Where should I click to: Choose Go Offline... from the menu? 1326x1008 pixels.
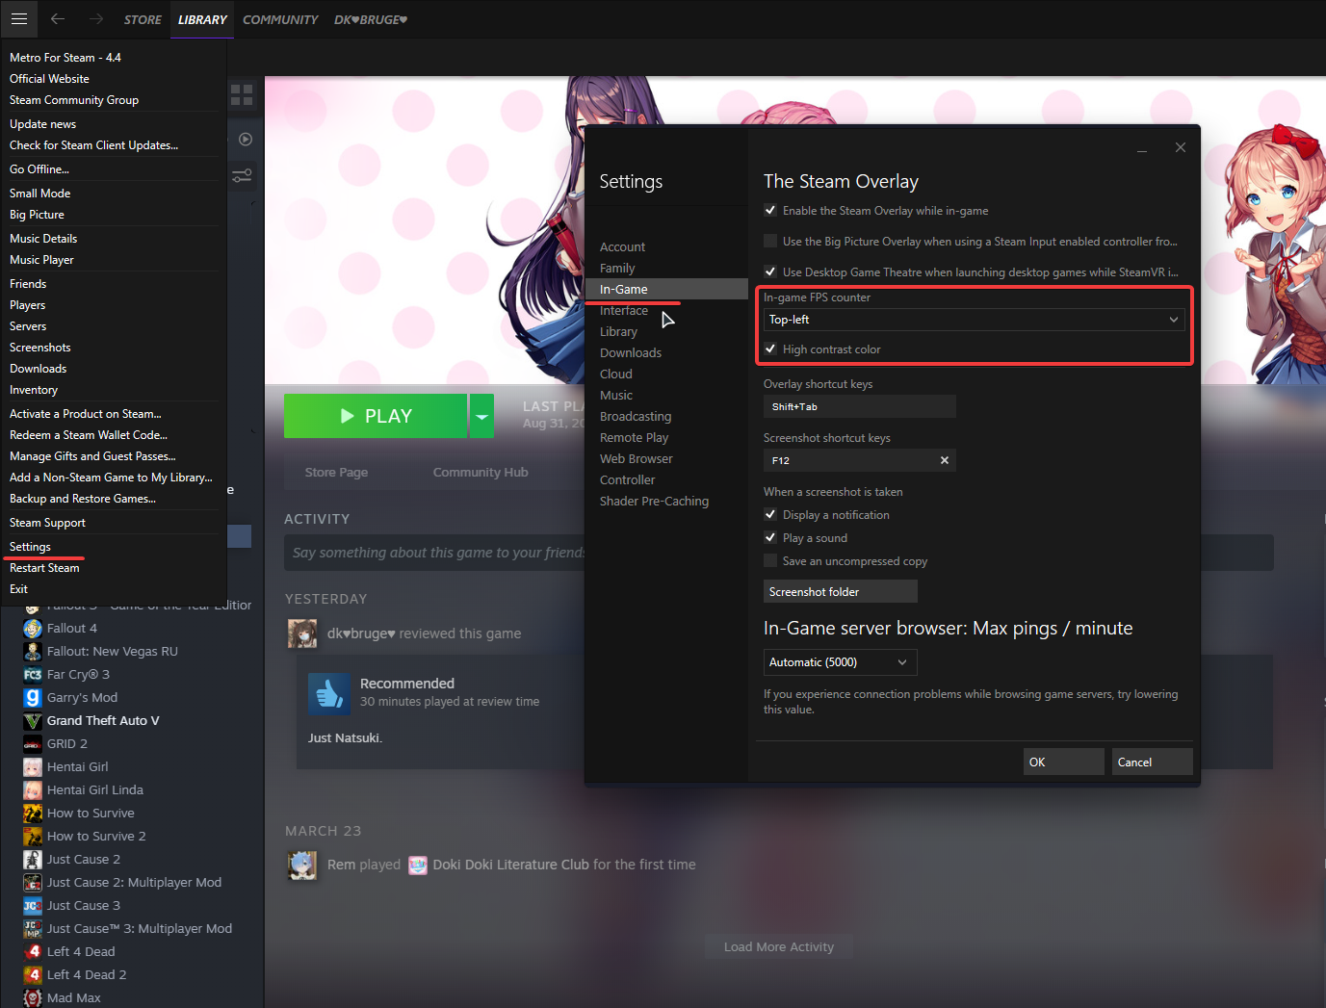point(39,169)
